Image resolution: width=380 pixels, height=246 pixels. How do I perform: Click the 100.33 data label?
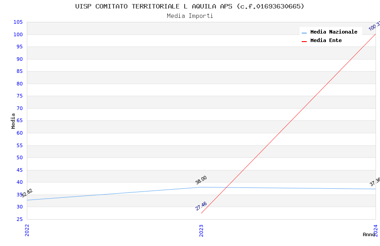(x=375, y=26)
